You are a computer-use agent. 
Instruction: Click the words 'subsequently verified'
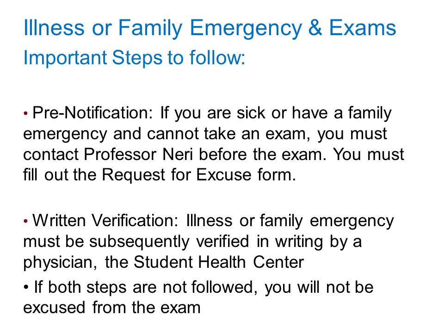pyautogui.click(x=169, y=242)
